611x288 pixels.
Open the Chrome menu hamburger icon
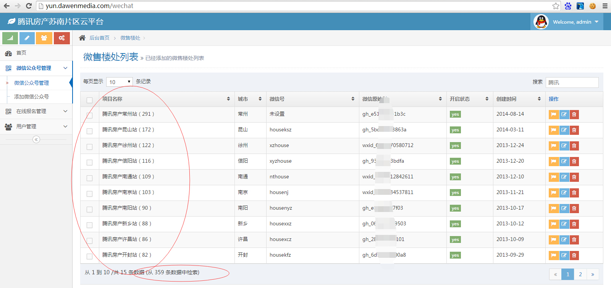click(605, 6)
